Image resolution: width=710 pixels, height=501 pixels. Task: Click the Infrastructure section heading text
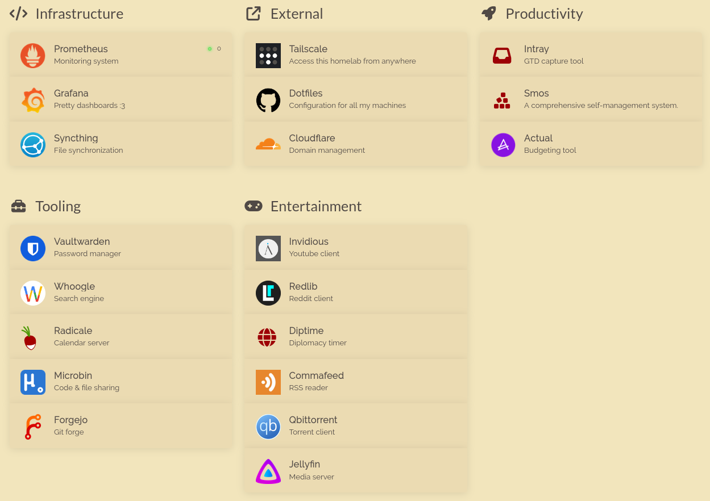point(80,14)
